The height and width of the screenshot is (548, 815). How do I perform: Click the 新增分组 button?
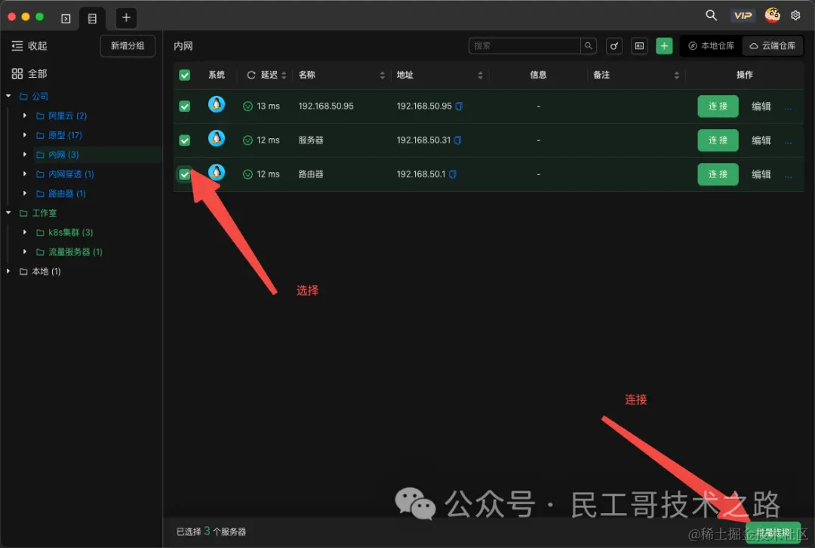(127, 46)
